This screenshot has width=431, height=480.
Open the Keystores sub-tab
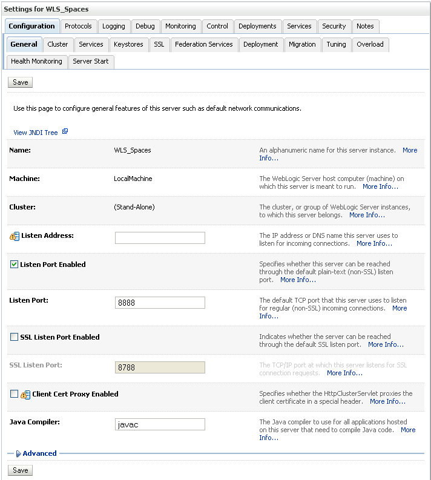click(x=128, y=44)
